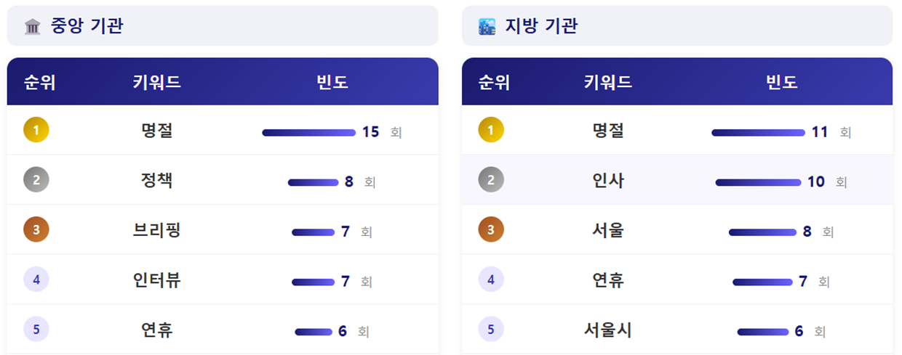Click the 브리핑 keyword in 중앙 기관

(157, 230)
